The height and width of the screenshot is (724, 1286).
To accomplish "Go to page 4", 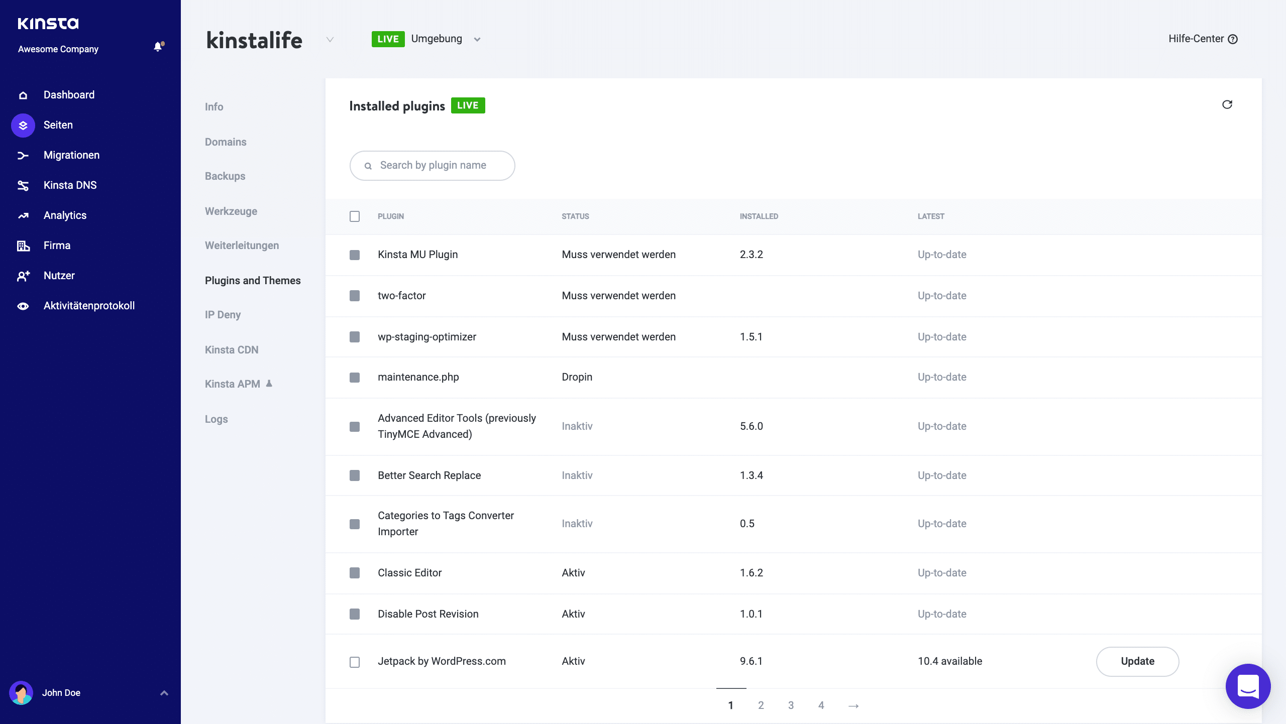I will pyautogui.click(x=821, y=705).
